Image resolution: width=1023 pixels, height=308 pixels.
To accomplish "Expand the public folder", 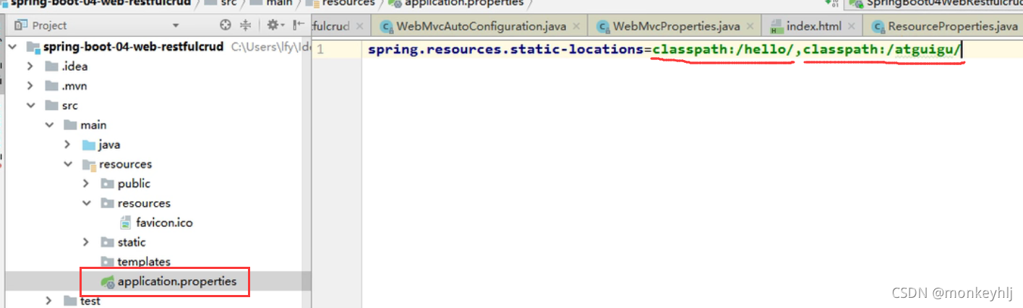I will point(86,184).
